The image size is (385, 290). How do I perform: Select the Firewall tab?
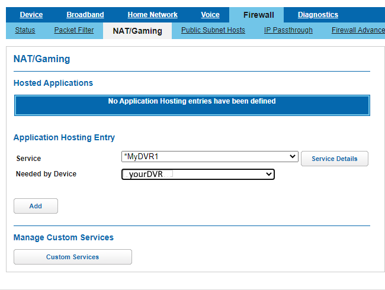point(258,15)
